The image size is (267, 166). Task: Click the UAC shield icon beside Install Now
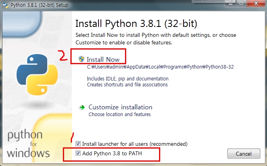(x=81, y=59)
